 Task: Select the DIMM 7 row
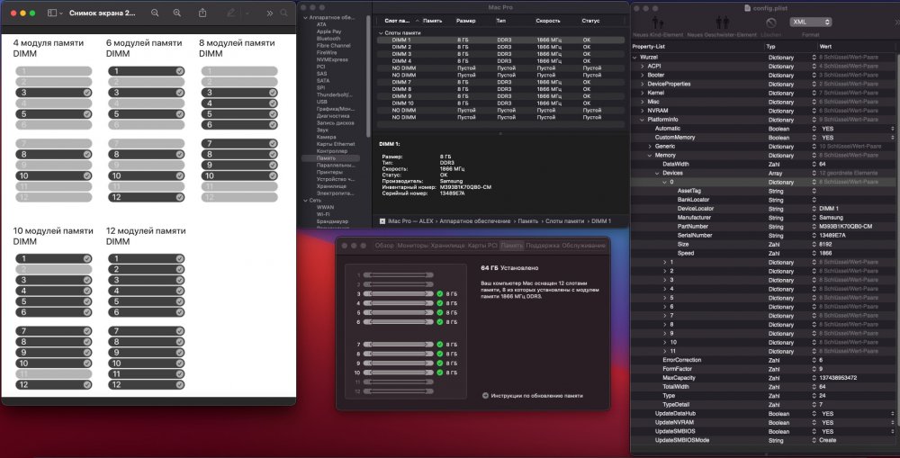(x=499, y=82)
